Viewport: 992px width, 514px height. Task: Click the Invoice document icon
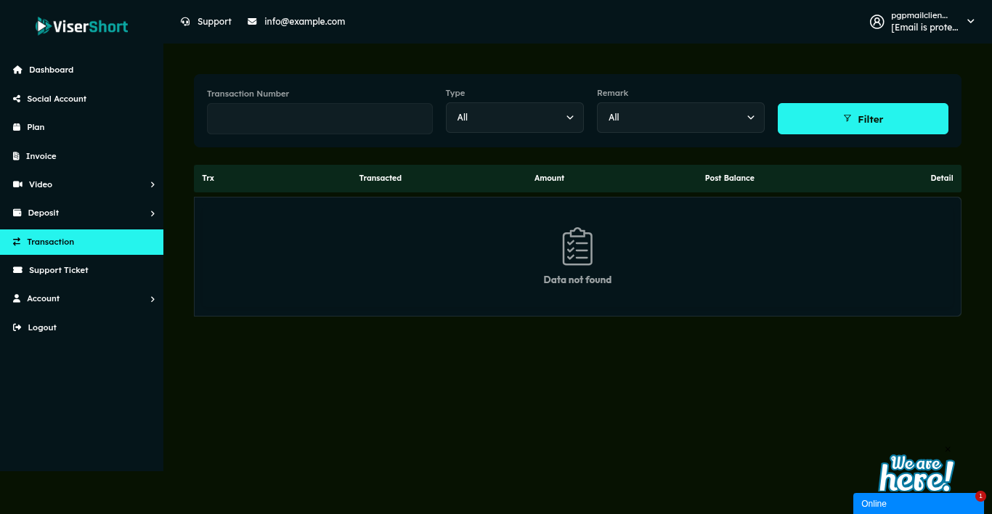click(17, 156)
